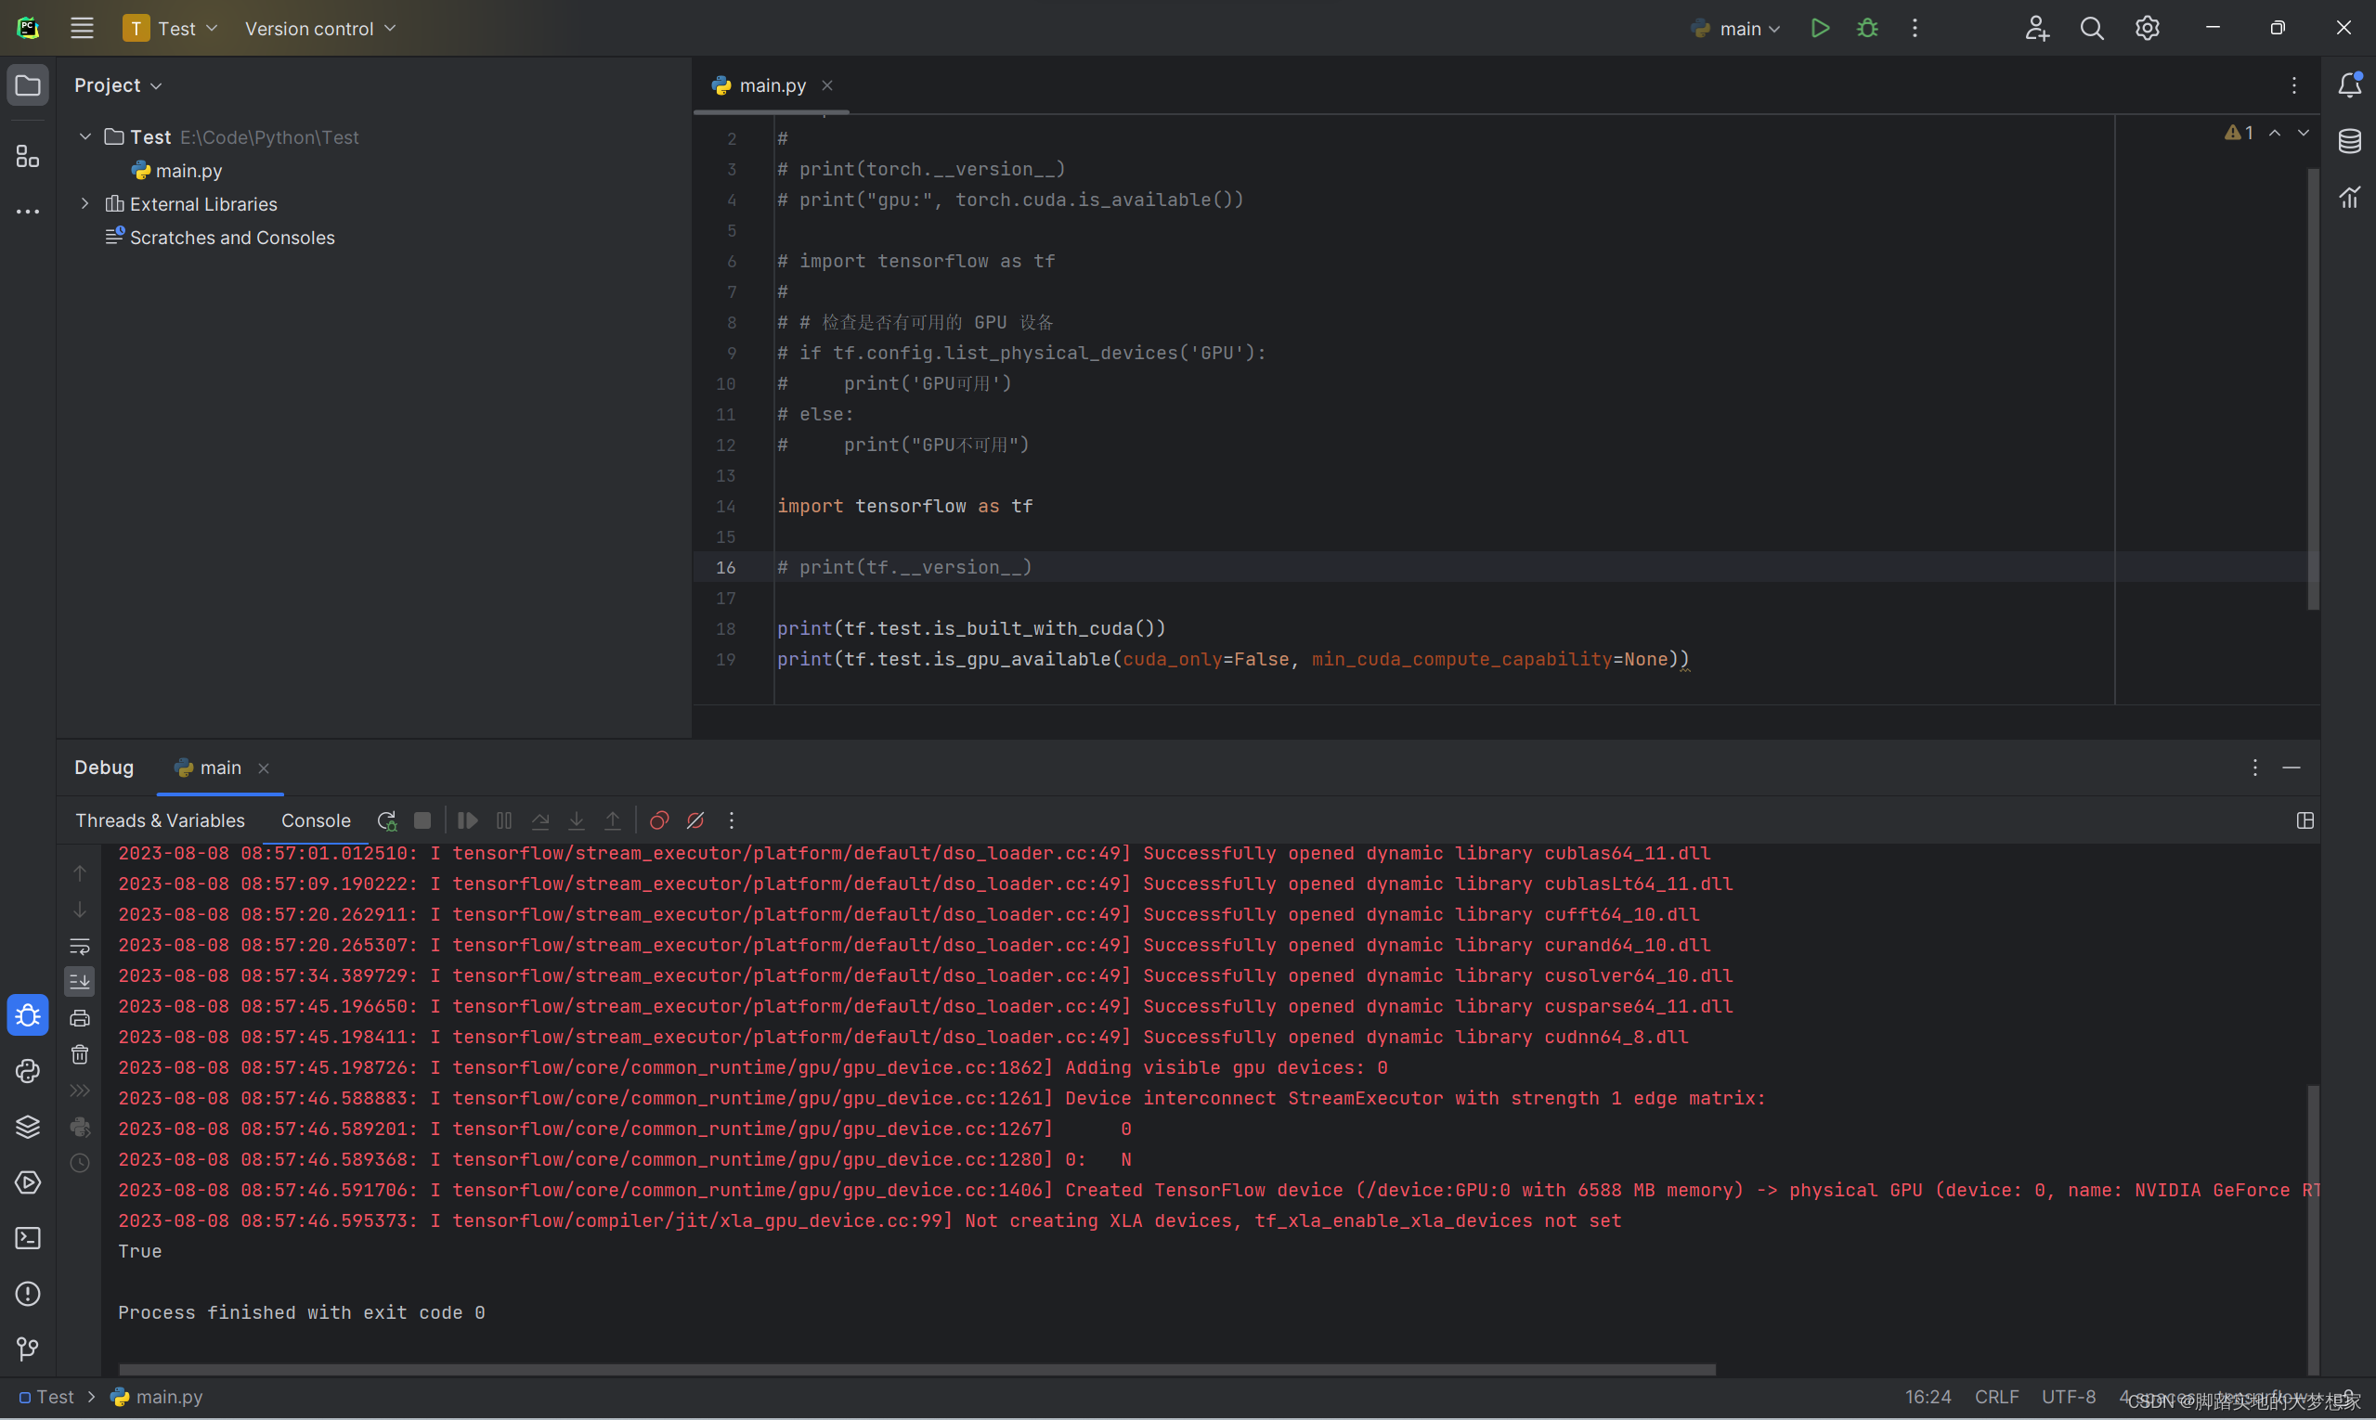Screen dimensions: 2376x1420
Task: Open the Git tool window in the sidebar
Action: (x=28, y=1349)
